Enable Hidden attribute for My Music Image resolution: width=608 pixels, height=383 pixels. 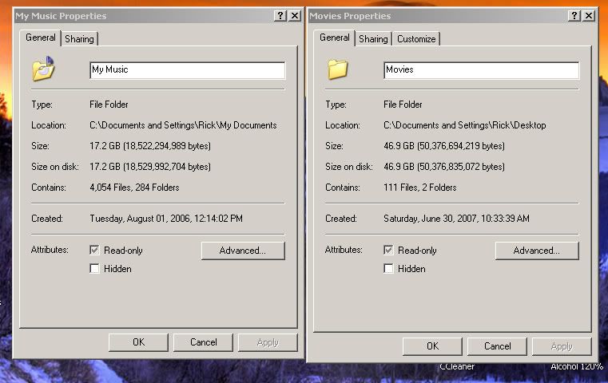pyautogui.click(x=95, y=269)
